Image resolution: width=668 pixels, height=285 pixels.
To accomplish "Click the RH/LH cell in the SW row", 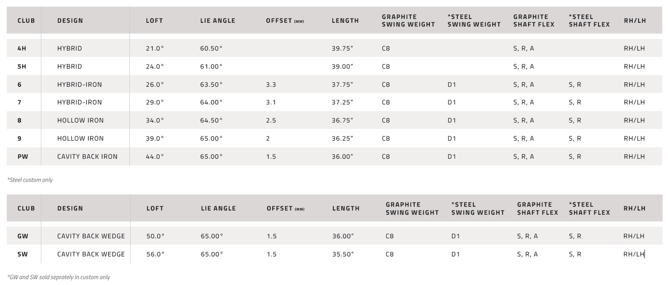I will pos(634,254).
